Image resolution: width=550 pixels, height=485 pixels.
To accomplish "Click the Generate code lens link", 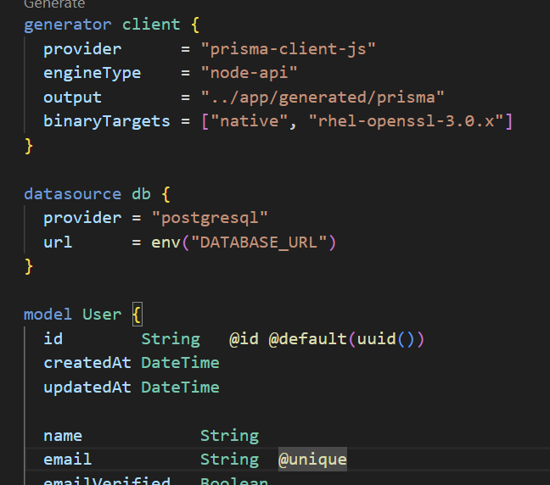I will point(54,4).
